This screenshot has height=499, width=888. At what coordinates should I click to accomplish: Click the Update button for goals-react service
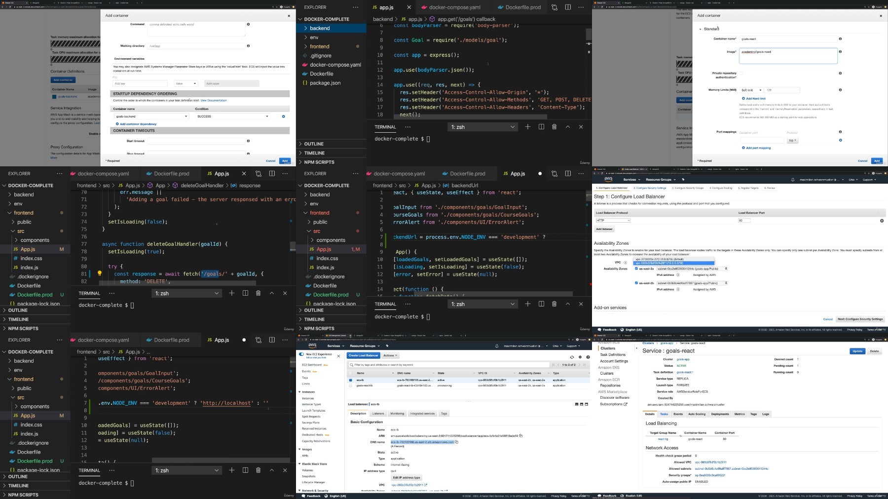(857, 351)
